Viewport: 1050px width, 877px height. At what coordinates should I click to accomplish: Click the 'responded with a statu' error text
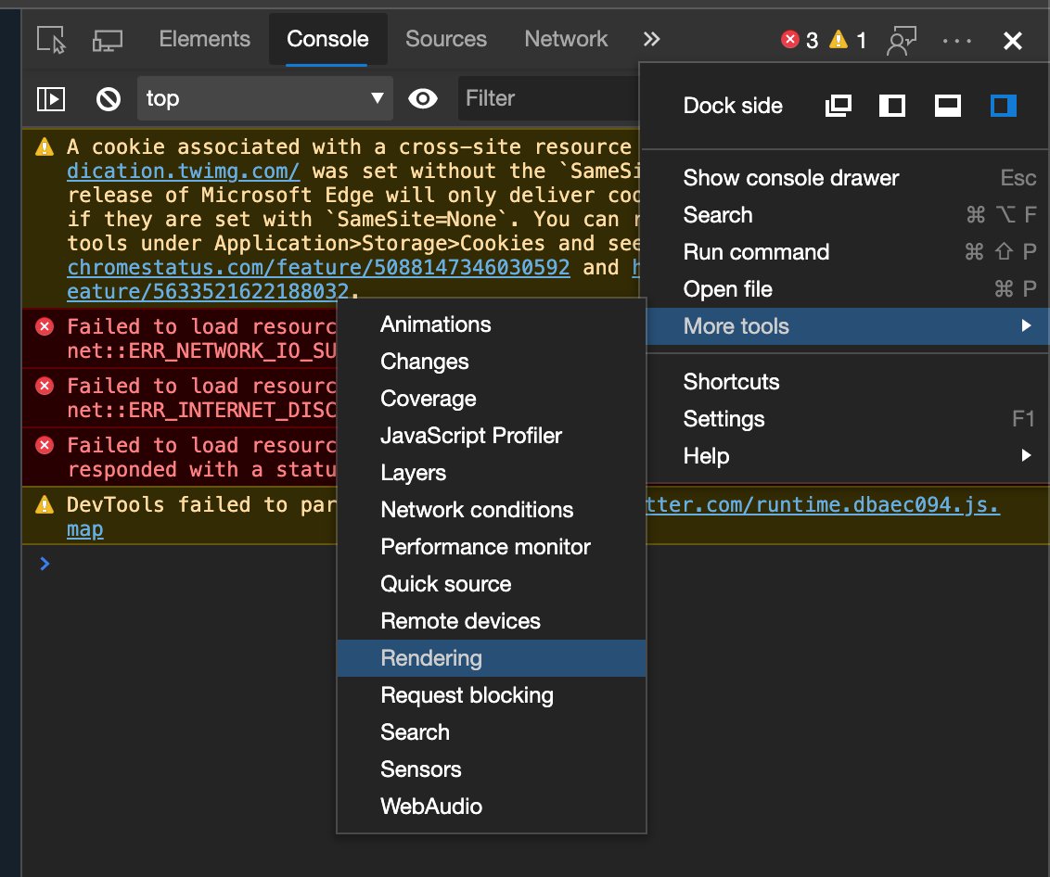[x=201, y=470]
